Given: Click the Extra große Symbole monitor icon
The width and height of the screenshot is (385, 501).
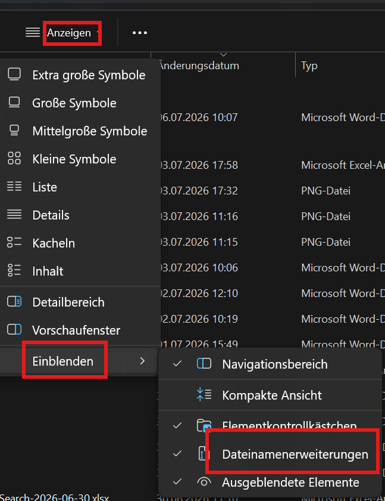Looking at the screenshot, I should pyautogui.click(x=14, y=75).
